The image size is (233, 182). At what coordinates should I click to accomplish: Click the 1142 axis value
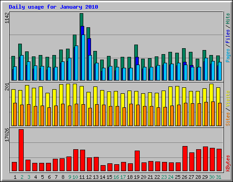7,18
